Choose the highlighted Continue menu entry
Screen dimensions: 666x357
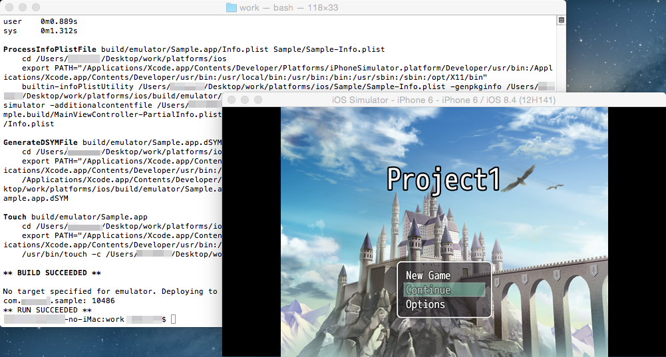tap(444, 290)
